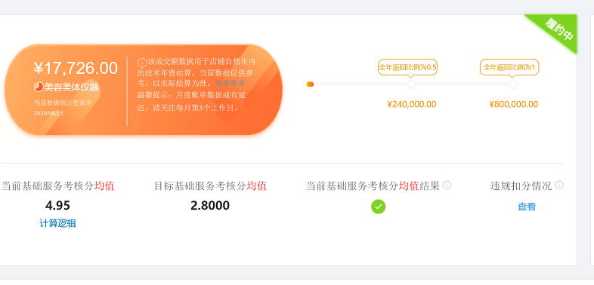Click the ¥17,726.00 amount
The height and width of the screenshot is (285, 594).
(76, 69)
